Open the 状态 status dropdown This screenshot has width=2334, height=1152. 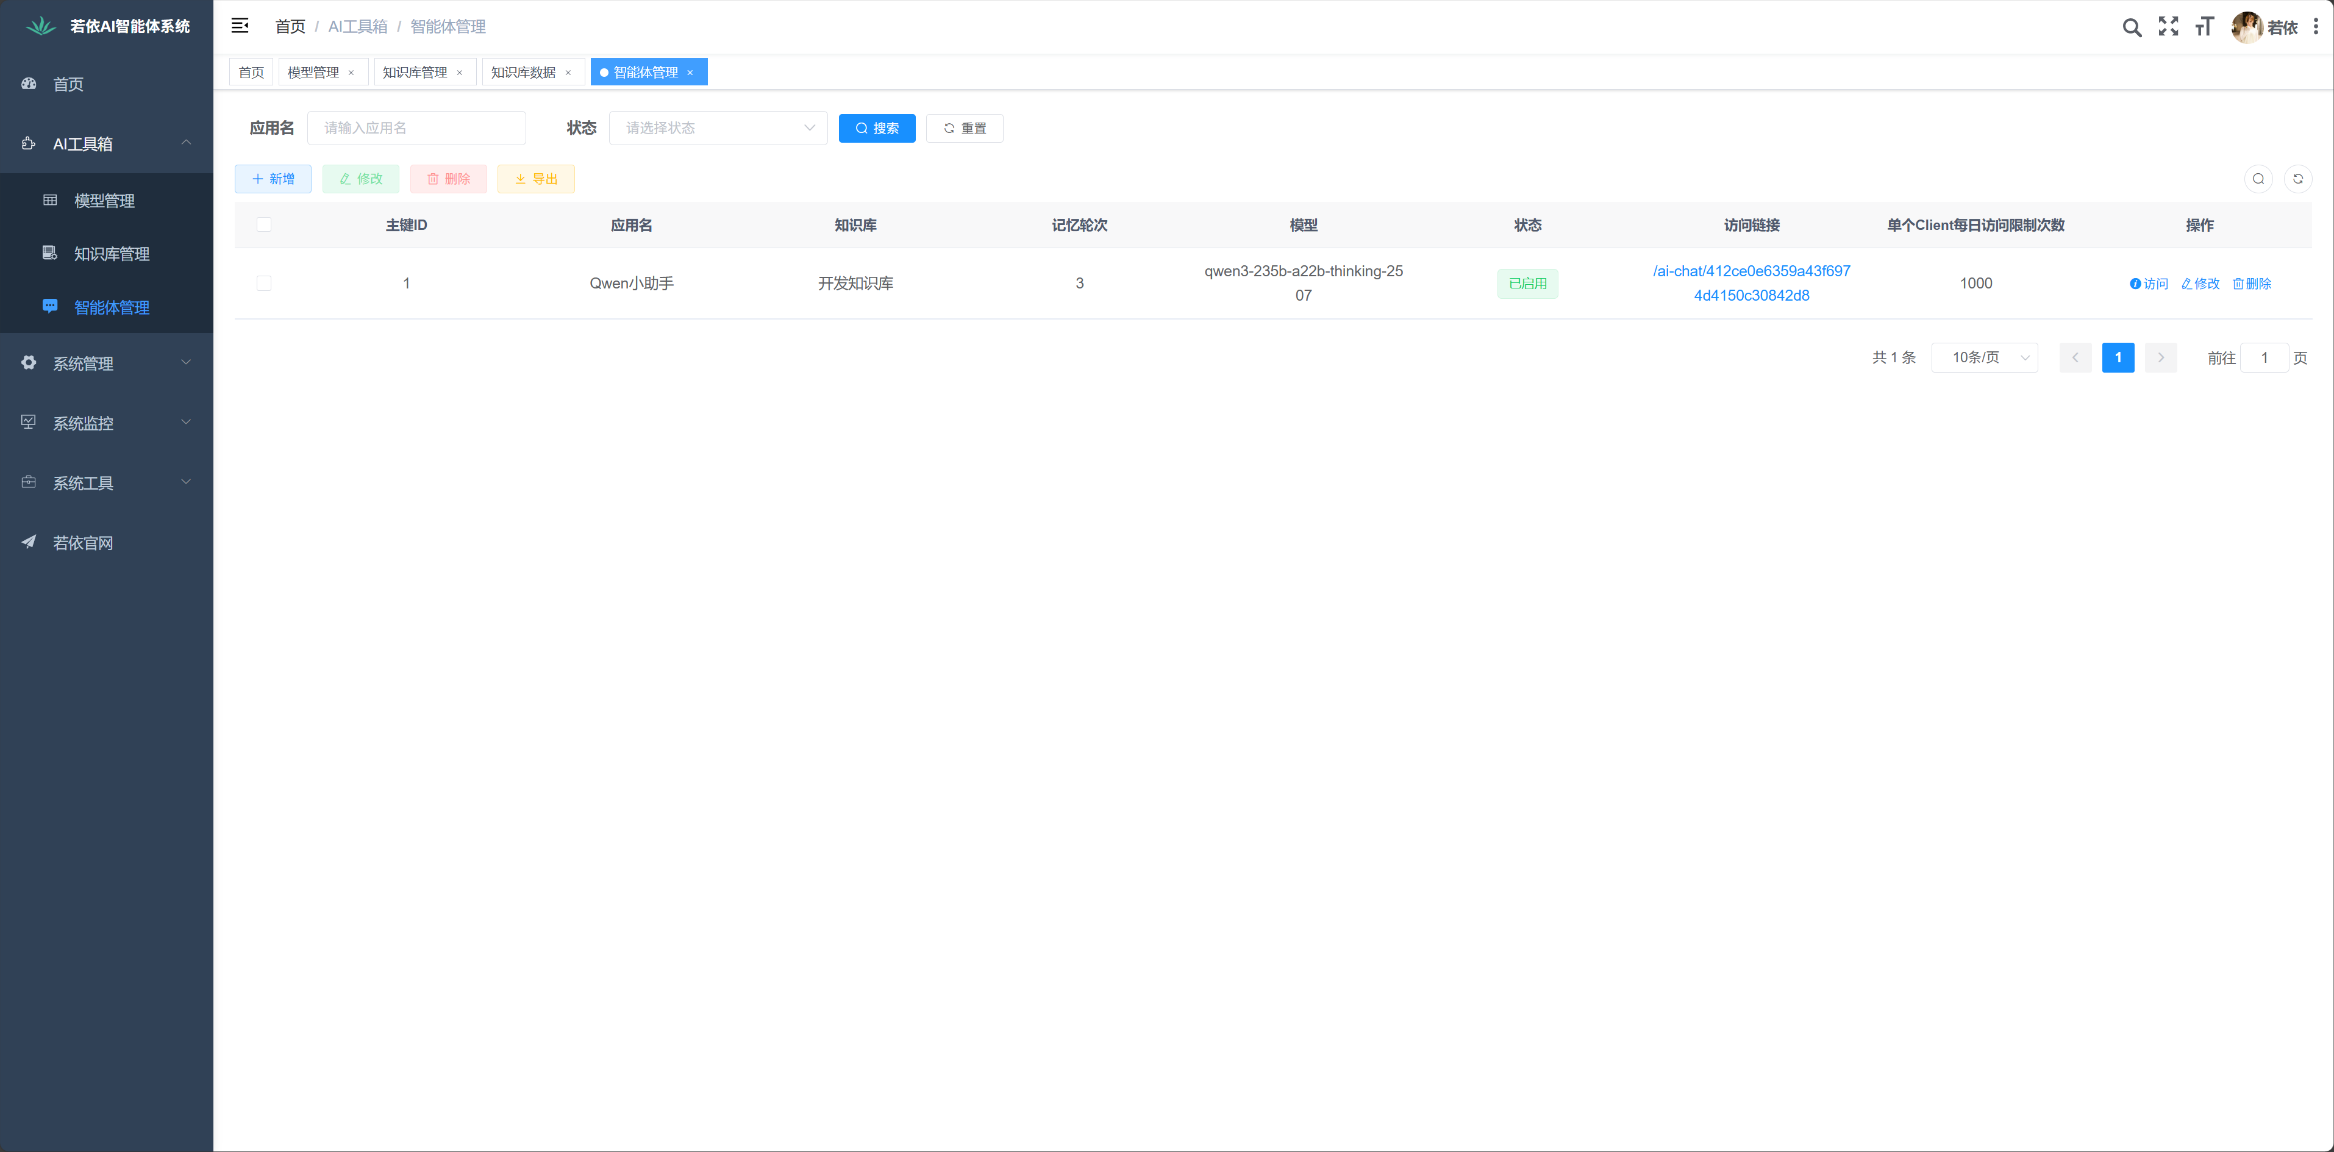(x=718, y=128)
